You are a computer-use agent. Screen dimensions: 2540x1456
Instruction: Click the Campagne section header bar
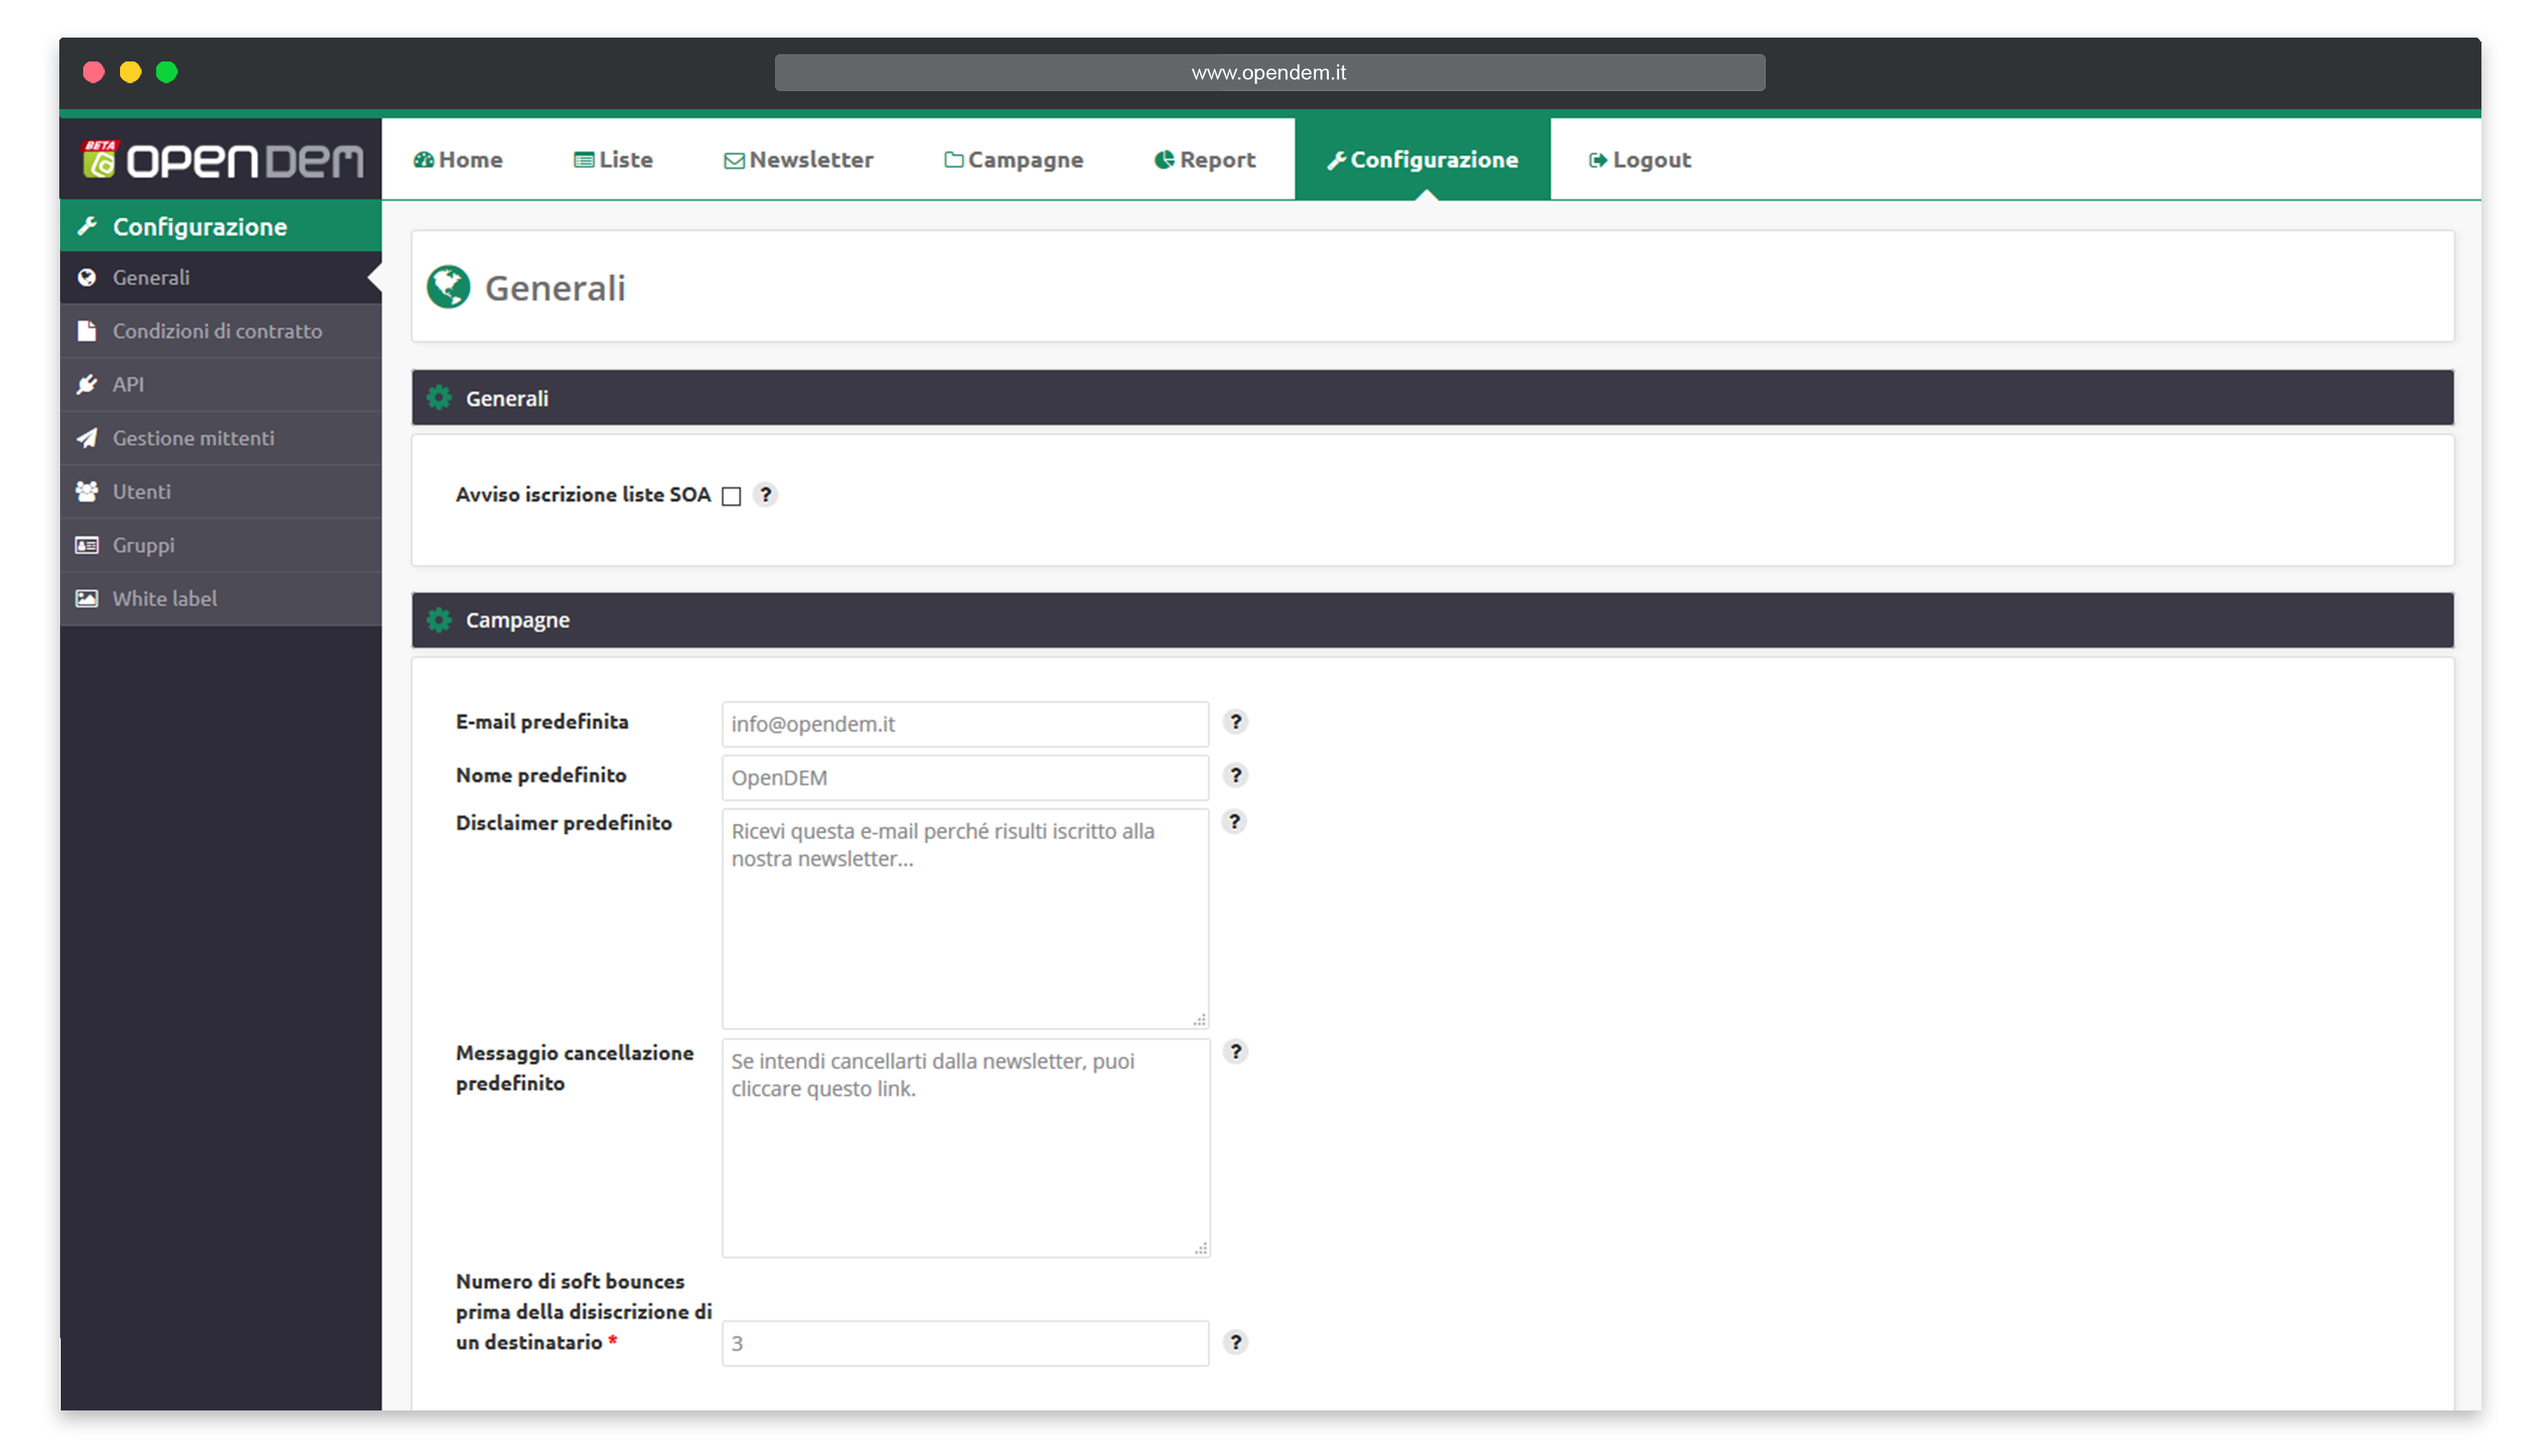1432,620
